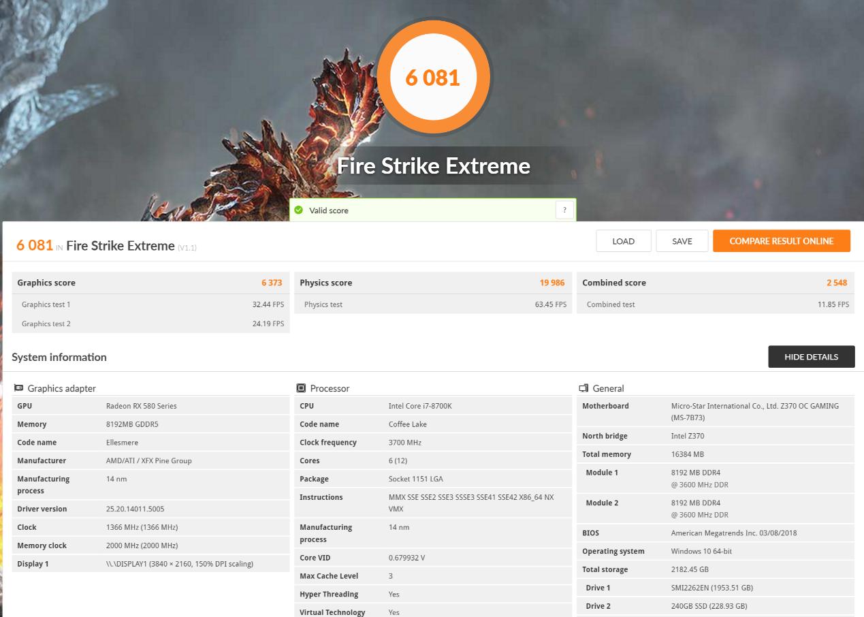
Task: Click the Display 1 resolution value
Action: coord(180,565)
